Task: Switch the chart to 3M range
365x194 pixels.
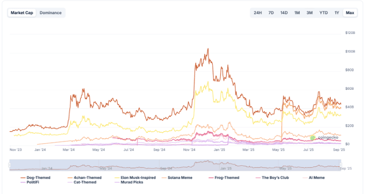Action: 310,13
